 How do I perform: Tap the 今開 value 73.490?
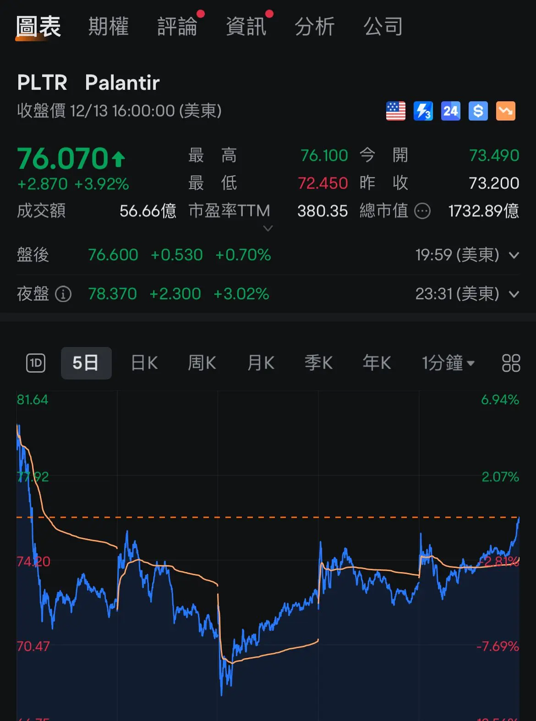(x=494, y=156)
